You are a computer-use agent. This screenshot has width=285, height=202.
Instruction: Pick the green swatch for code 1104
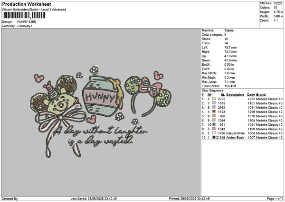pos(214,120)
